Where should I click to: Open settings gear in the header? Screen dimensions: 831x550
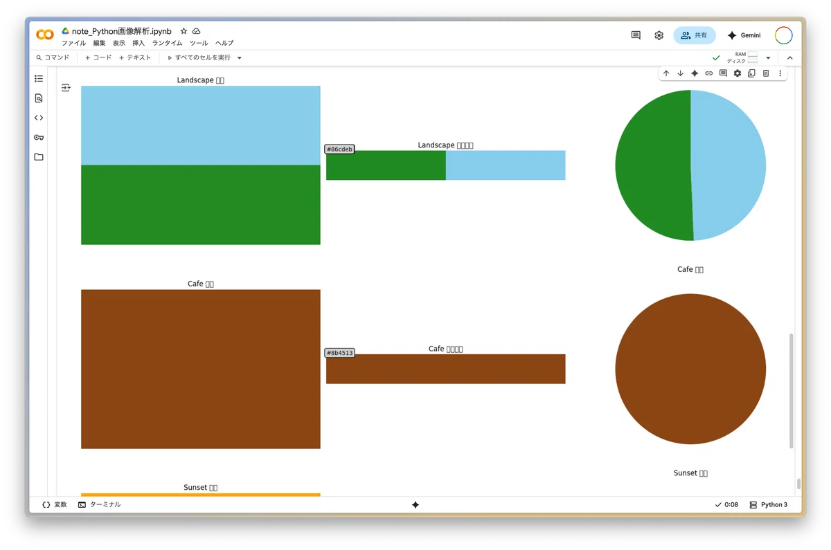(659, 35)
